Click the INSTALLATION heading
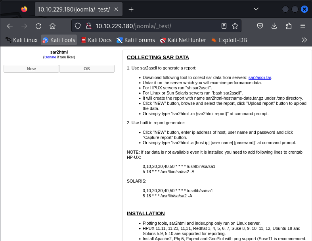This screenshot has height=241, width=312. (x=145, y=214)
